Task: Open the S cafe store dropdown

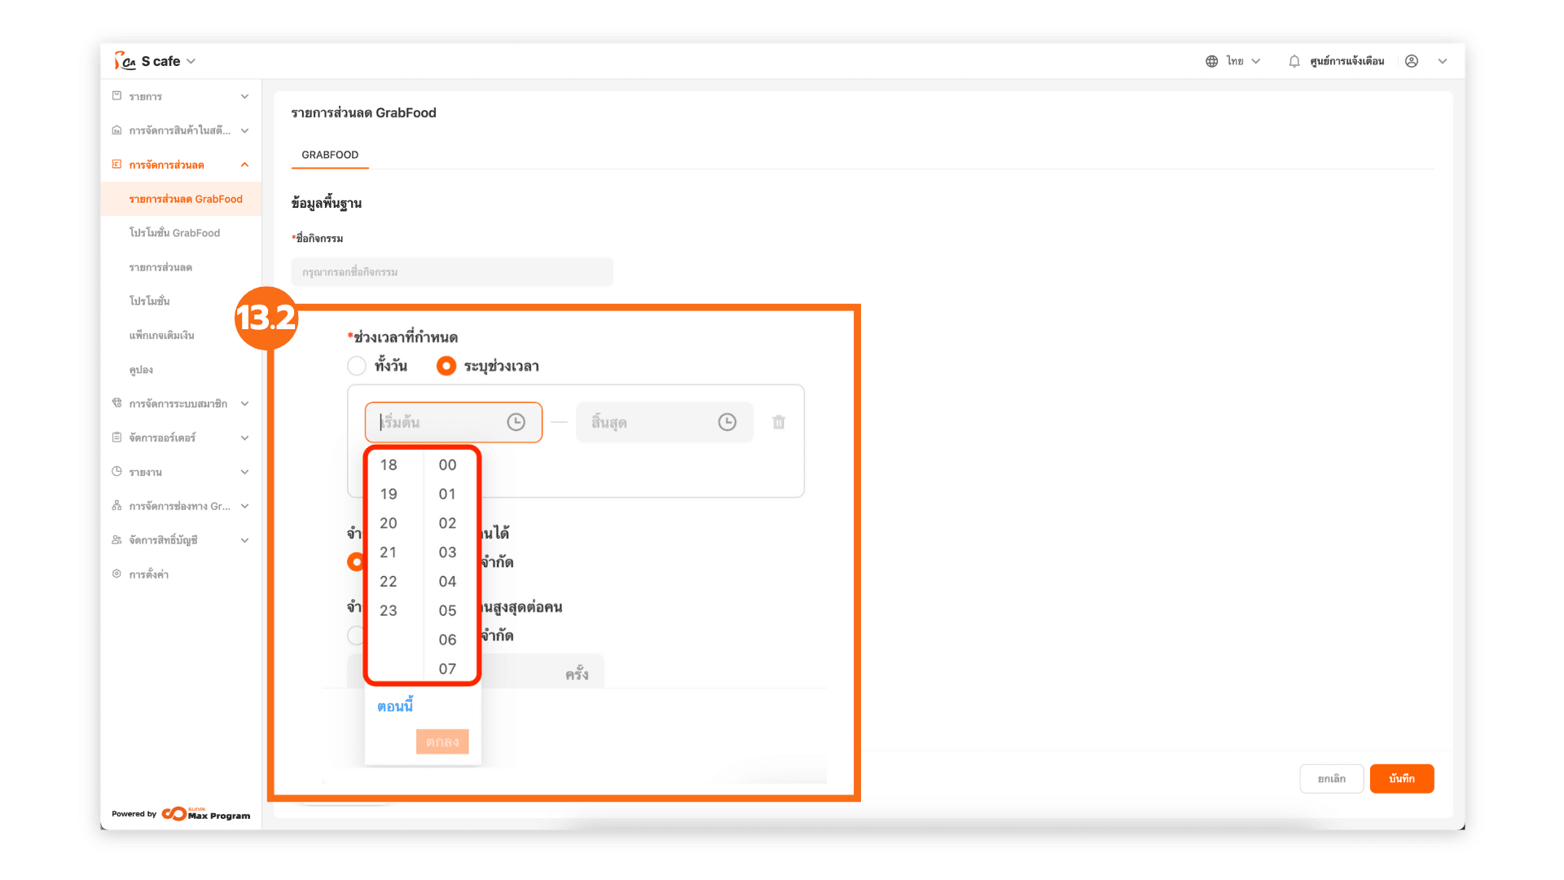Action: [x=191, y=61]
